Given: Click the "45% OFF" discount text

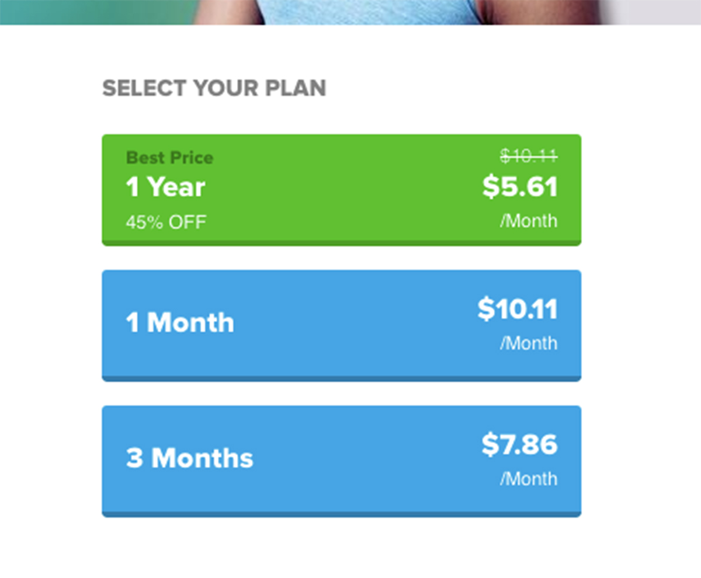Looking at the screenshot, I should 166,222.
